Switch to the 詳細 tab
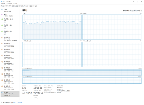Image resolution: width=144 pixels, height=105 pixels. tap(31, 6)
